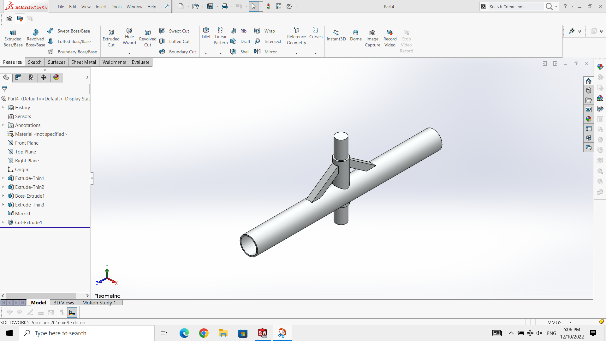Click the Mirror tool
606x341 pixels.
click(265, 52)
